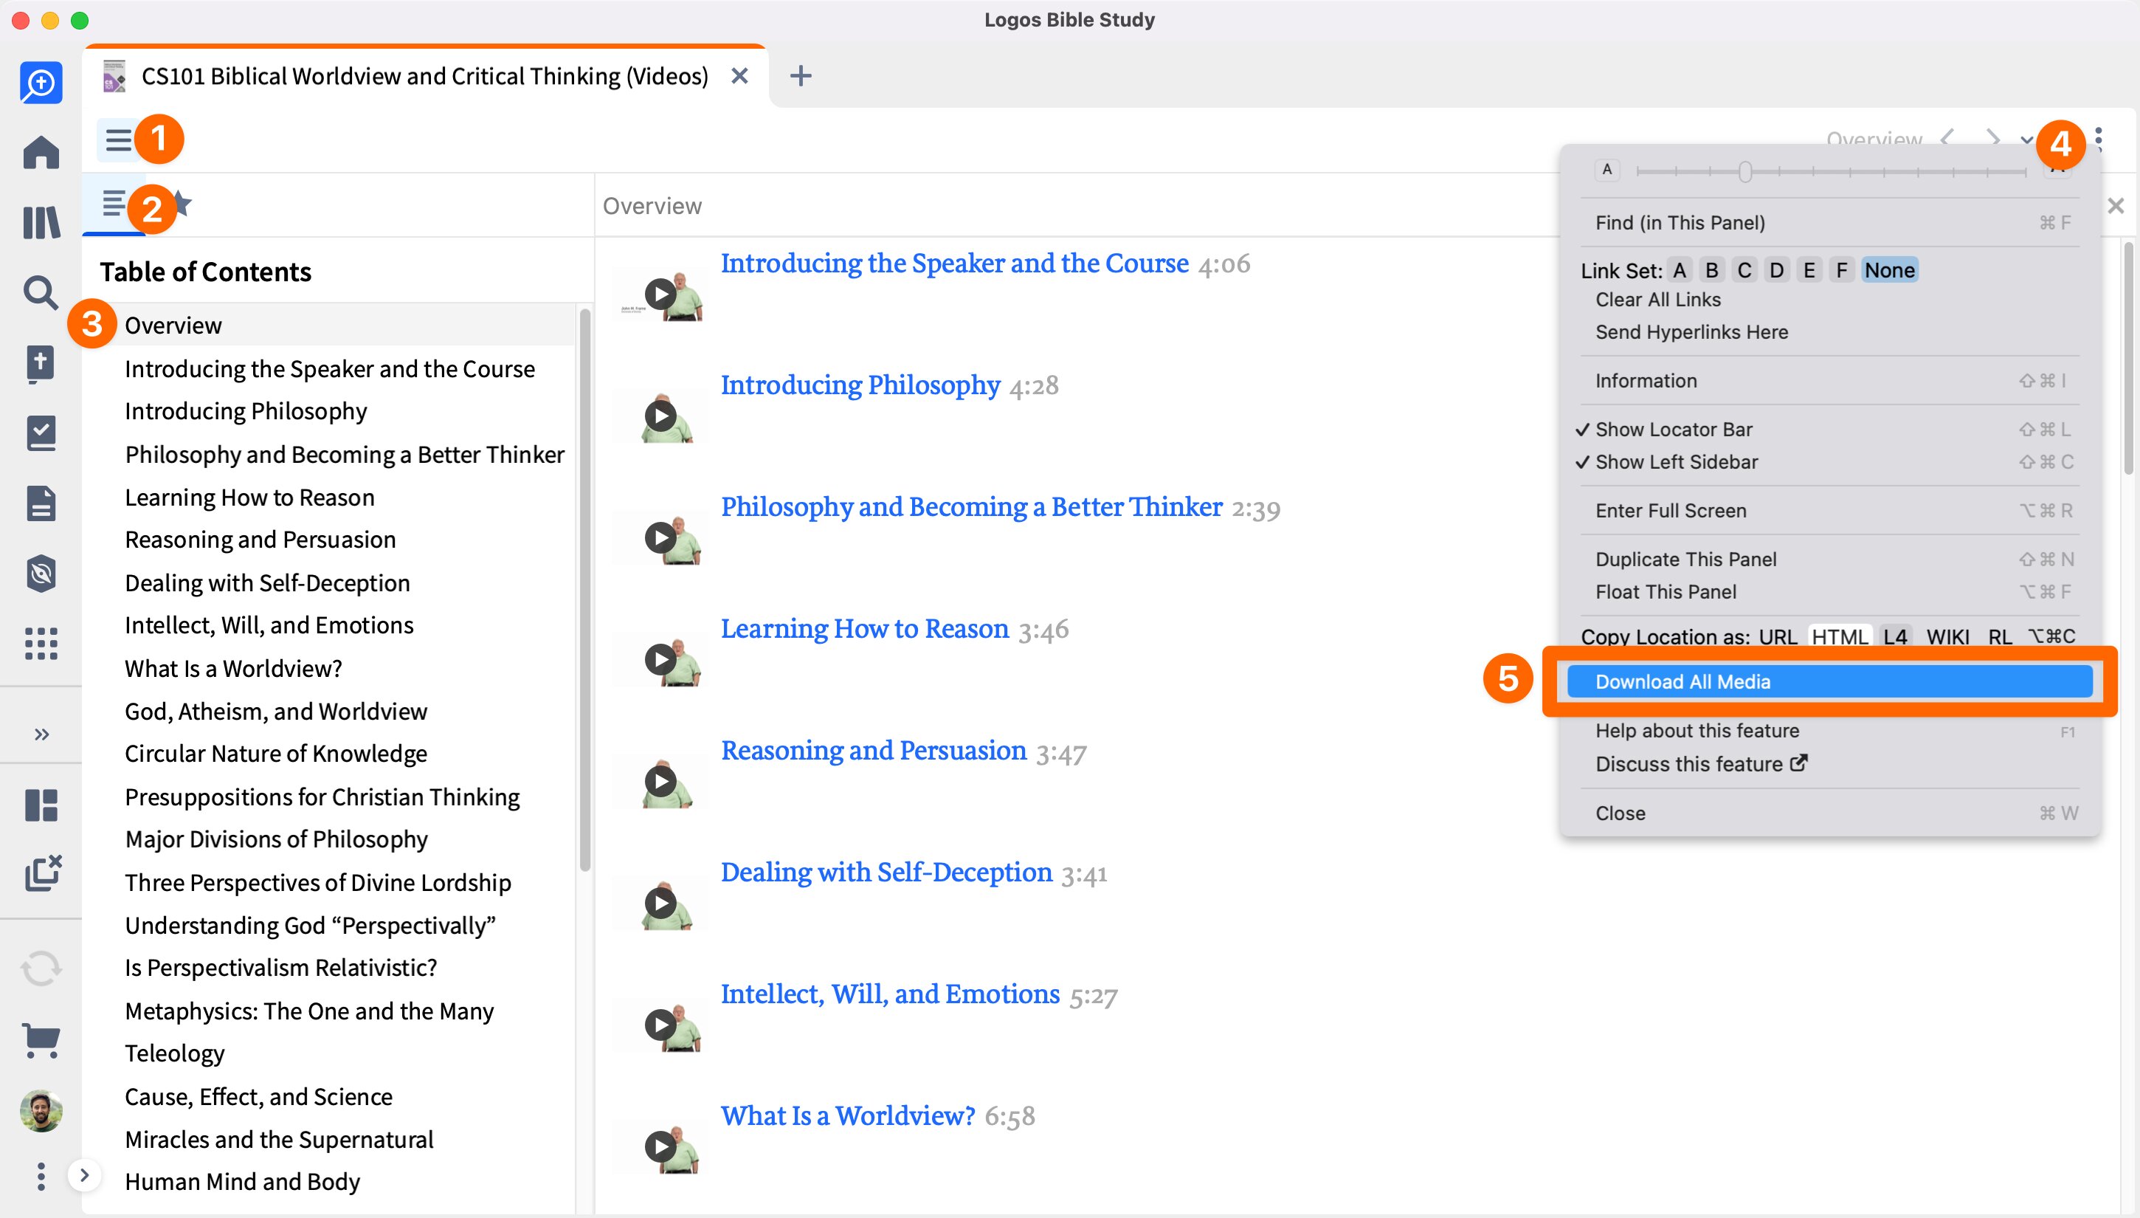Set Link Set to C
Screen dimensions: 2140x1218
(1744, 270)
